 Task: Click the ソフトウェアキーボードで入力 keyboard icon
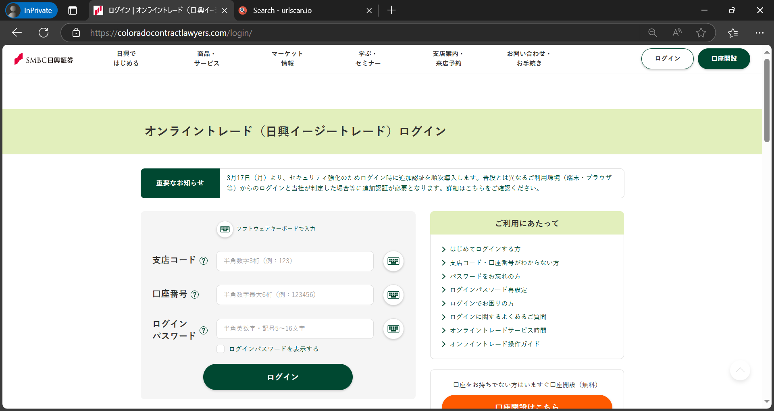click(225, 229)
